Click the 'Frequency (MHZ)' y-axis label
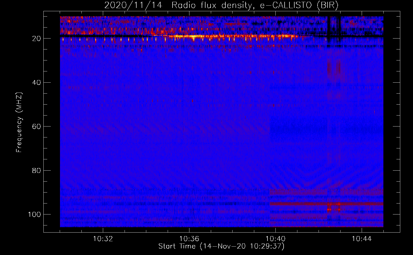Viewport: 413px width, 255px height. click(x=19, y=122)
